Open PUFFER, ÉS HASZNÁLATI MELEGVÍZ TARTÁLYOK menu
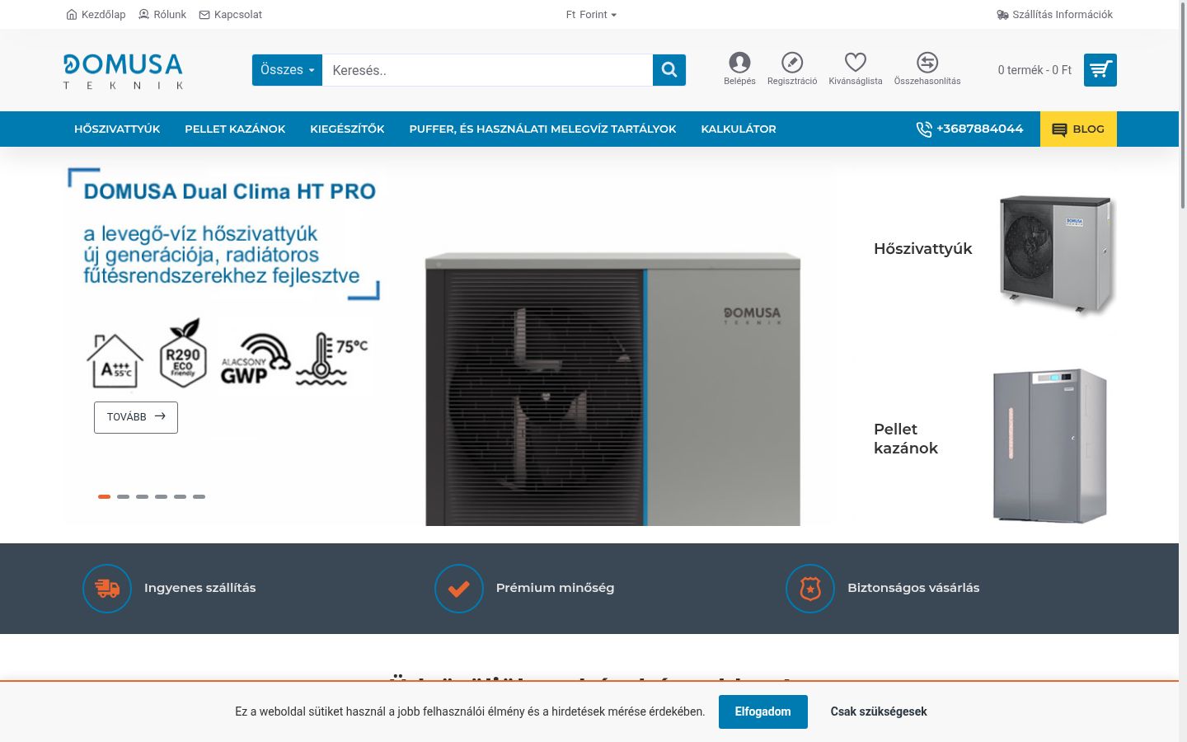 click(x=542, y=129)
